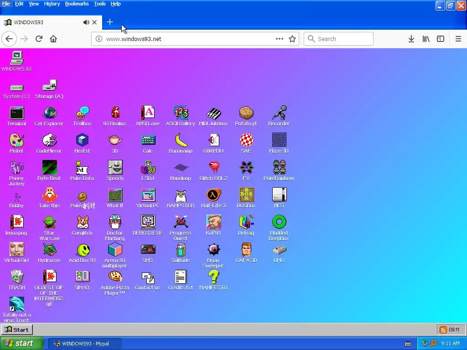Screen dimensions: 467x350
Task: Launch ANSI Love icon
Action: [148, 116]
